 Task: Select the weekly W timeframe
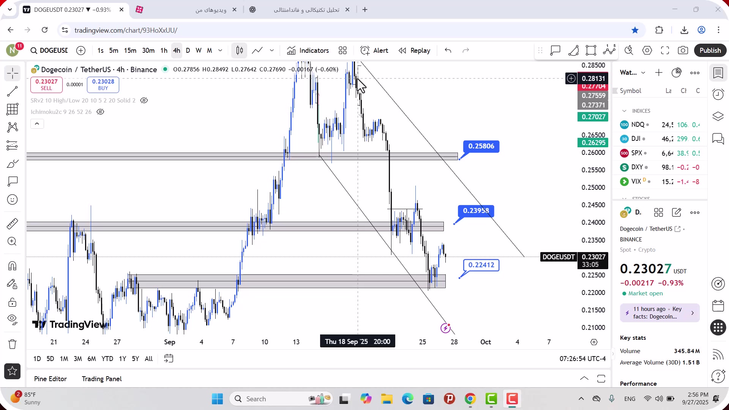point(199,50)
